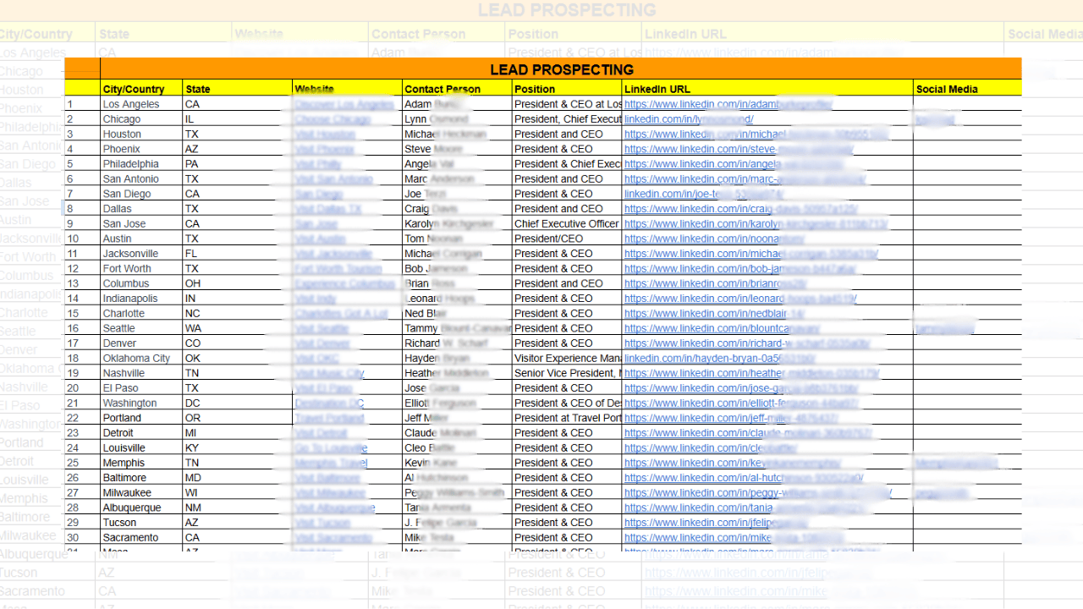The image size is (1083, 609).
Task: Click the Houston city cell
Action: click(141, 134)
